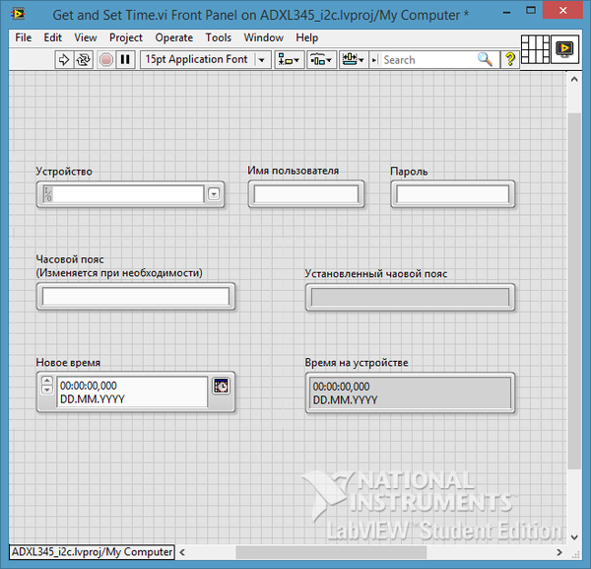Click horizontal scrollbar right arrow
This screenshot has height=569, width=591.
(x=559, y=552)
